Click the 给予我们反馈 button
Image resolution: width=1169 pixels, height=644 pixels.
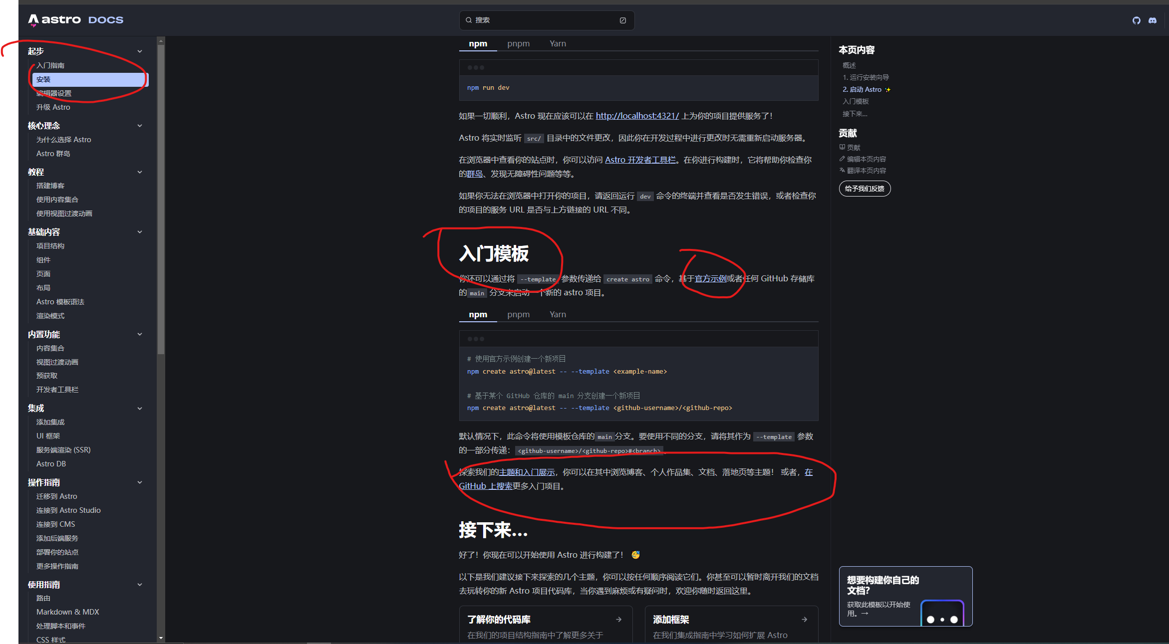[865, 189]
